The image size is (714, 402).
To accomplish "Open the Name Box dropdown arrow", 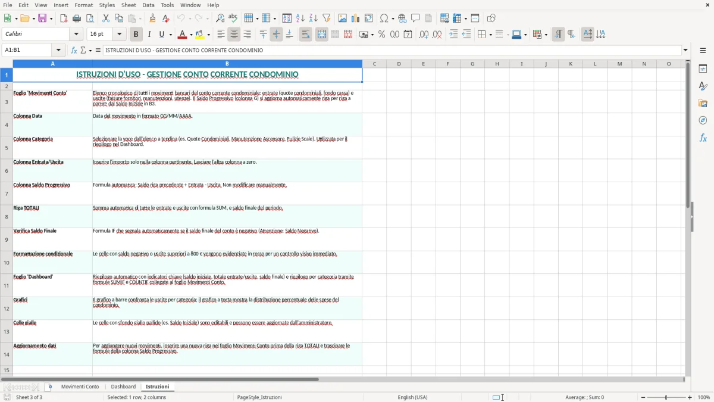I will [x=58, y=51].
